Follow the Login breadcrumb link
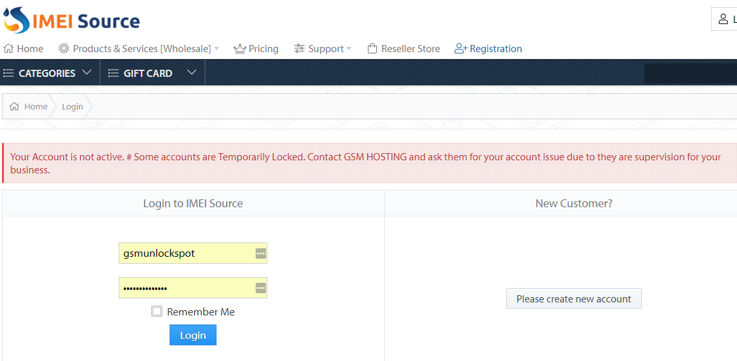 pyautogui.click(x=72, y=107)
